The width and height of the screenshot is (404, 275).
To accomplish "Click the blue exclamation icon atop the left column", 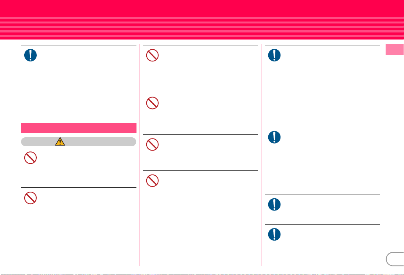I will tap(31, 55).
